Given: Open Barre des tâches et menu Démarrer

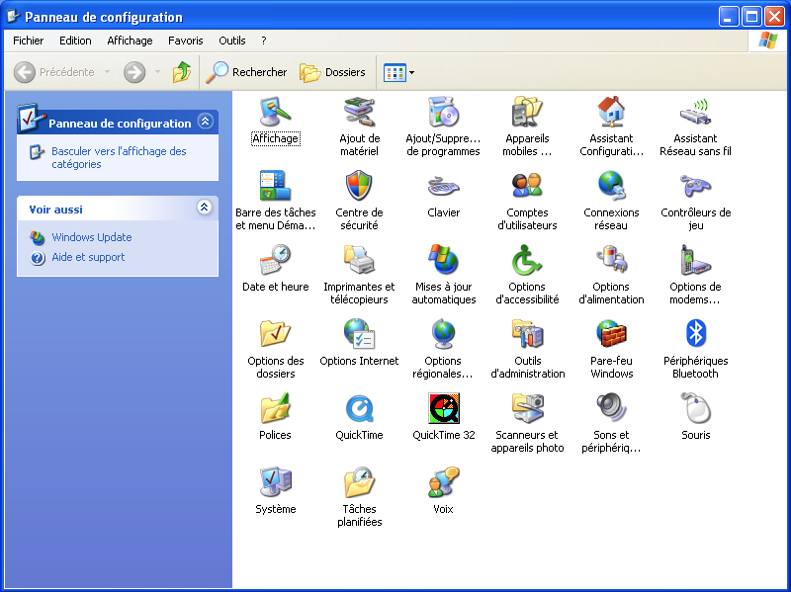Looking at the screenshot, I should 275,186.
